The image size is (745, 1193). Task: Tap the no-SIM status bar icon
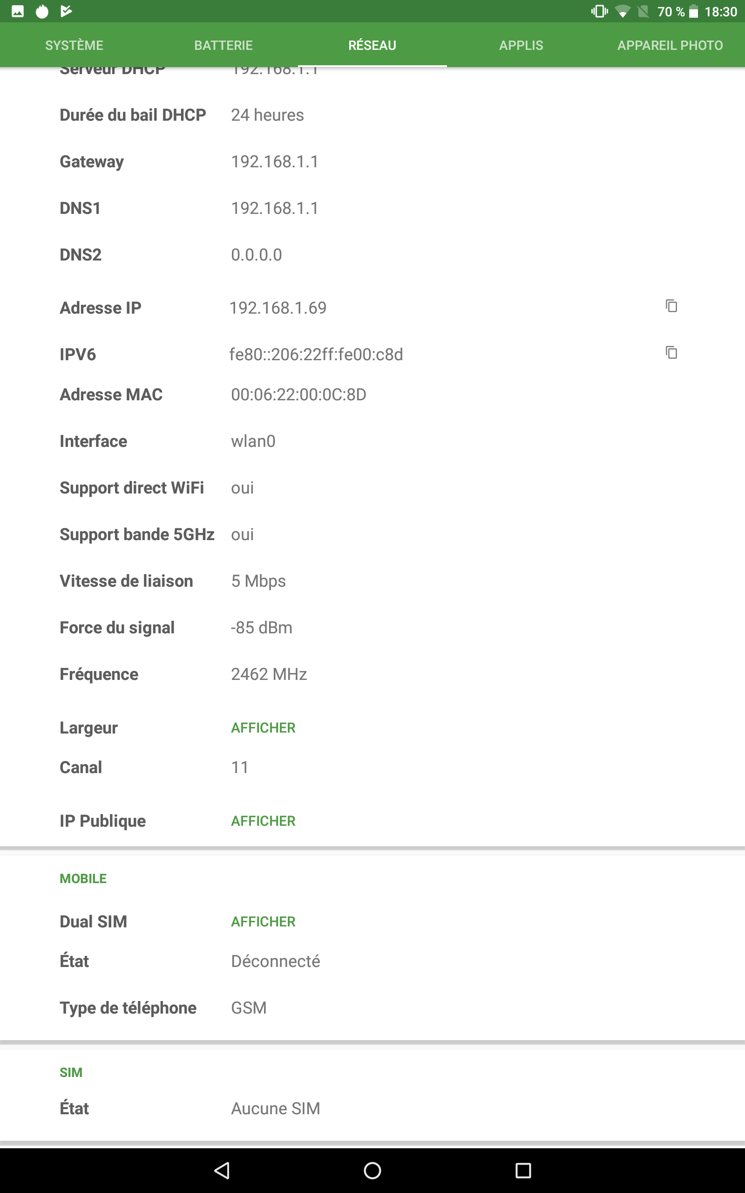click(643, 11)
